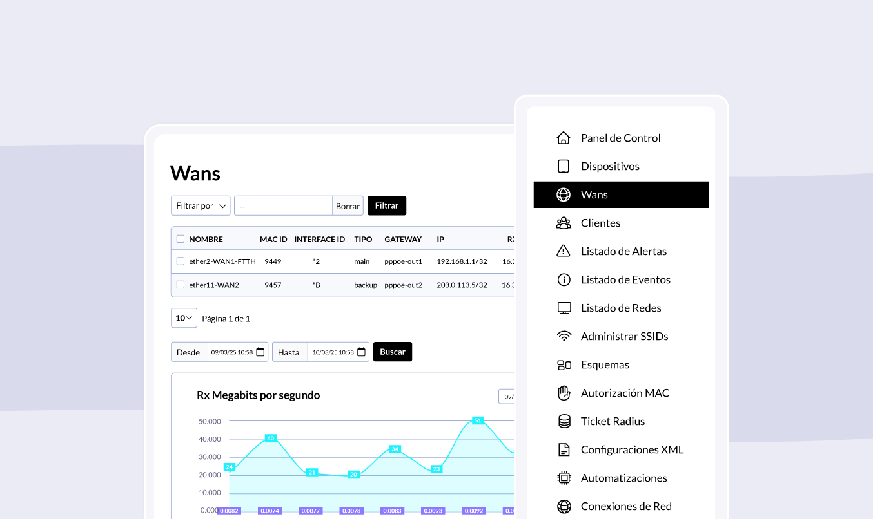
Task: Click the black Filtrar button
Action: tap(387, 206)
